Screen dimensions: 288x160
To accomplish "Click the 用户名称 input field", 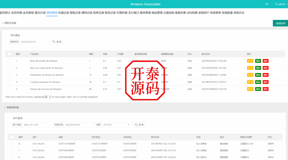I will [37, 125].
